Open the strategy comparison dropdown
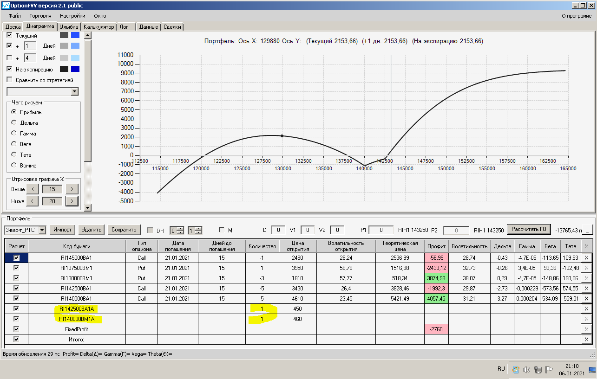 click(75, 92)
